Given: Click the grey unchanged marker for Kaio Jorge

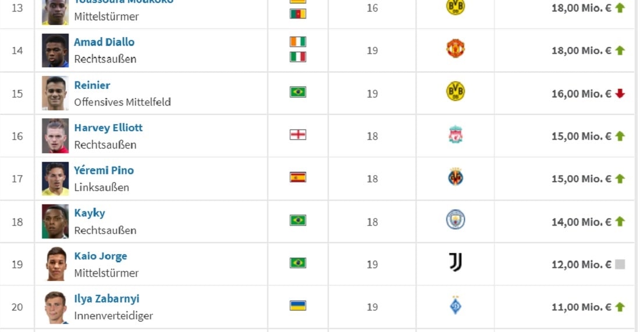Looking at the screenshot, I should click(620, 264).
